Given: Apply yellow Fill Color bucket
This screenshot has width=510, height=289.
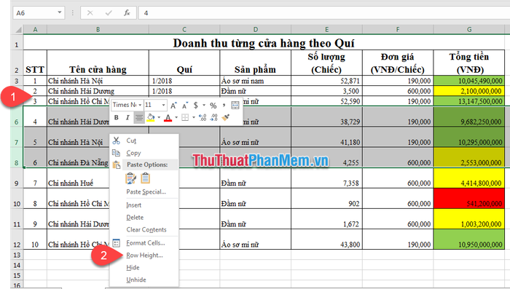Looking at the screenshot, I should point(151,117).
